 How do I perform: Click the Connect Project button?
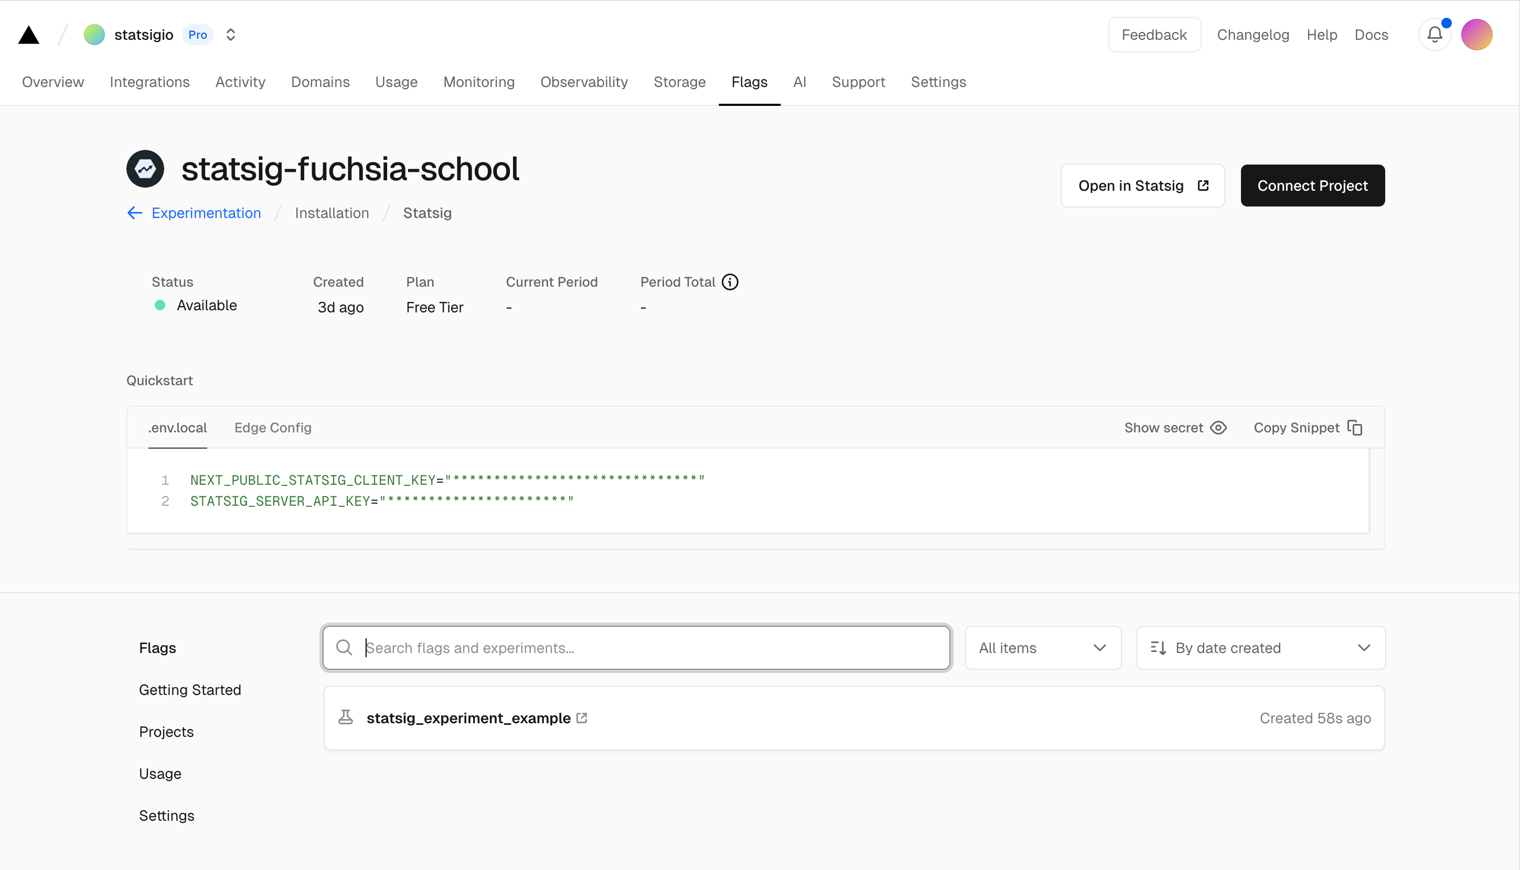coord(1312,186)
